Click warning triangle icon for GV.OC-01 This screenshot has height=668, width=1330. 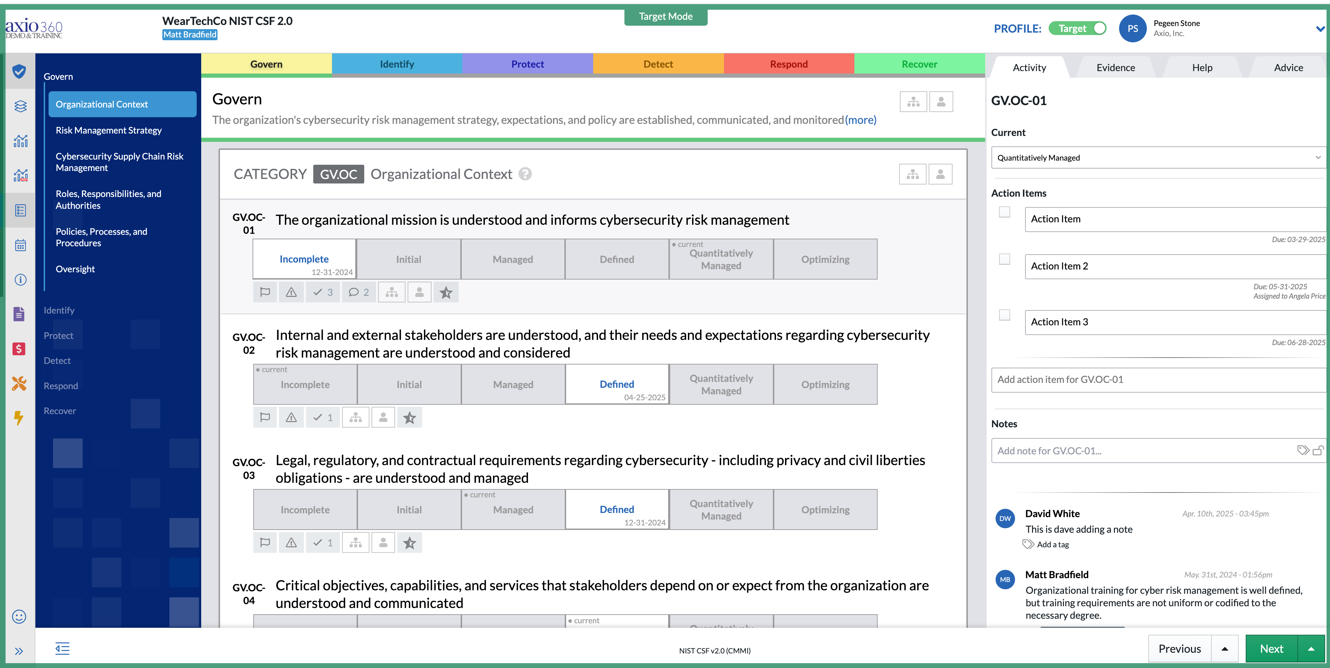pyautogui.click(x=291, y=292)
